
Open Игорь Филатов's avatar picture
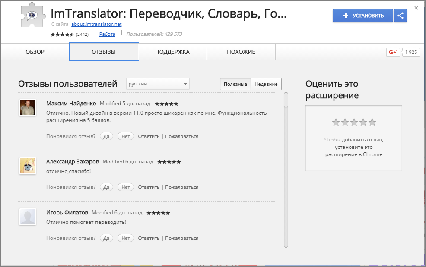coord(28,217)
